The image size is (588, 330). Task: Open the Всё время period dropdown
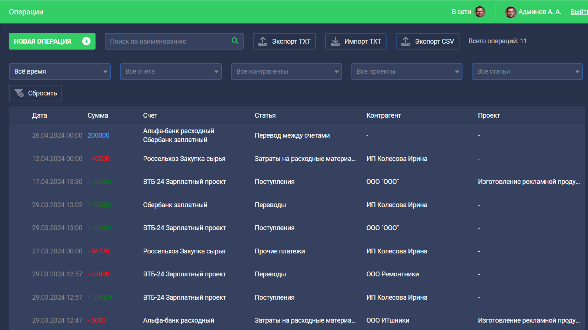(x=60, y=71)
